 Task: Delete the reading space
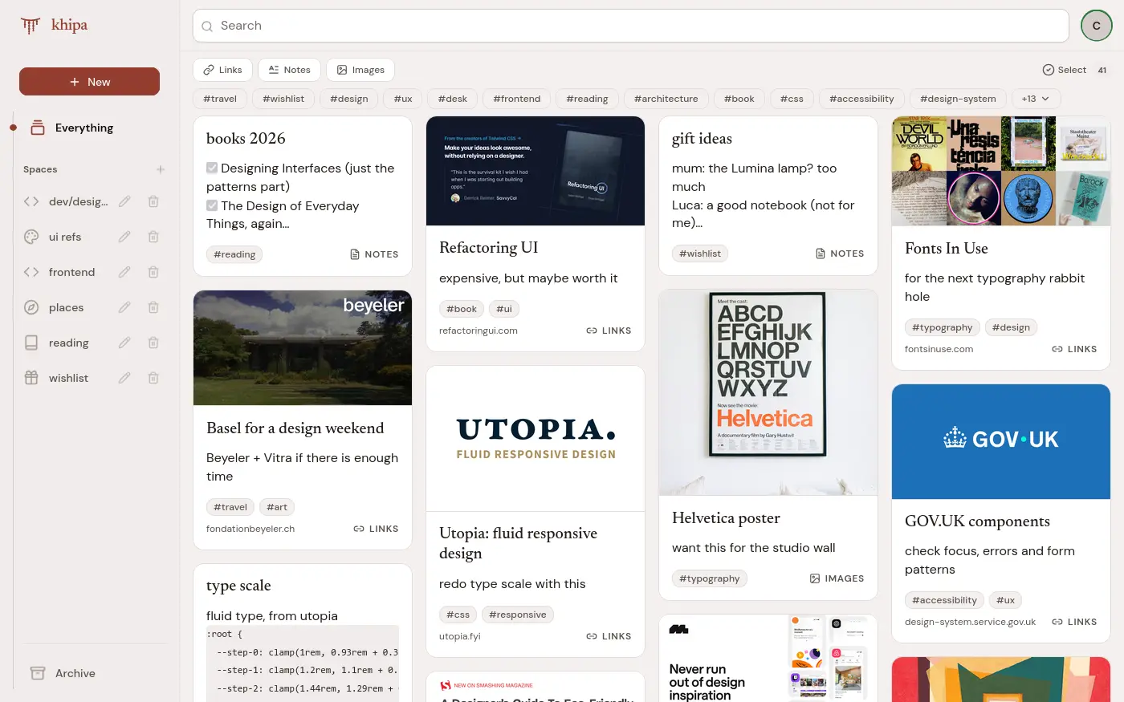pos(153,343)
